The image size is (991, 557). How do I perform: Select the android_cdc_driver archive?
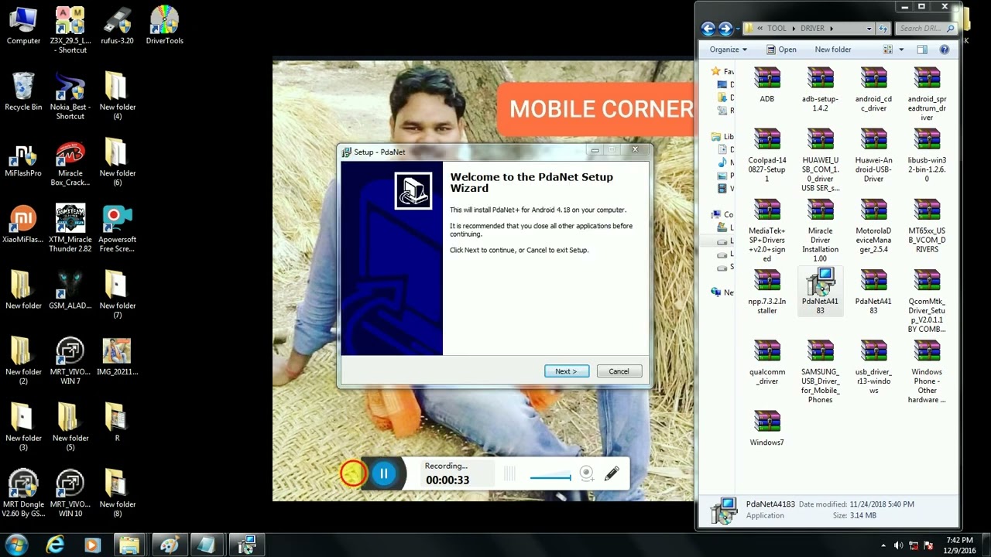click(873, 89)
